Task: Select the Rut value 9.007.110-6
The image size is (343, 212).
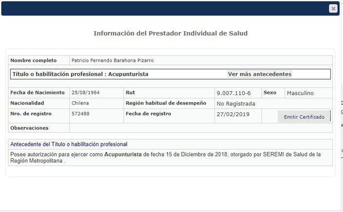Action: pyautogui.click(x=233, y=93)
